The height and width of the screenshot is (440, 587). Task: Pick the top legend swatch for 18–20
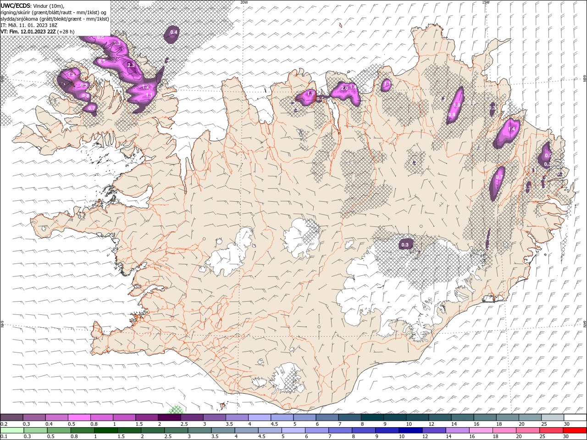pyautogui.click(x=507, y=418)
